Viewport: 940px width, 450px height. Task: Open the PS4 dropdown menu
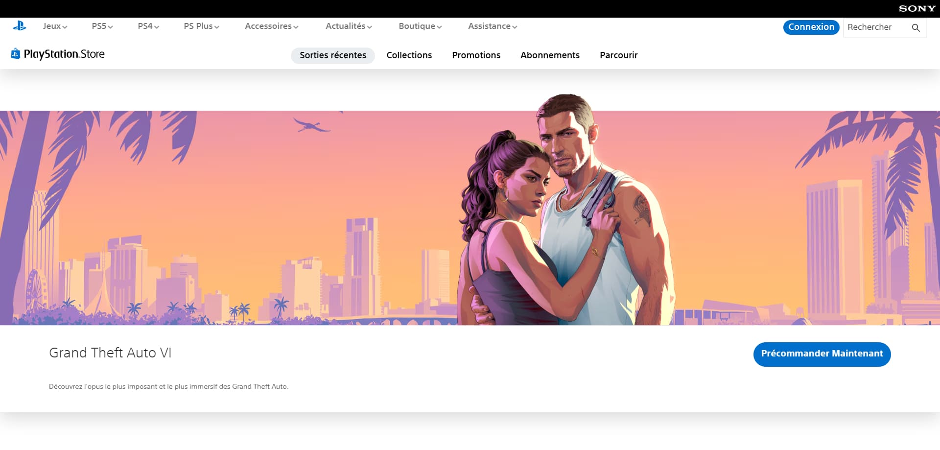(x=148, y=26)
